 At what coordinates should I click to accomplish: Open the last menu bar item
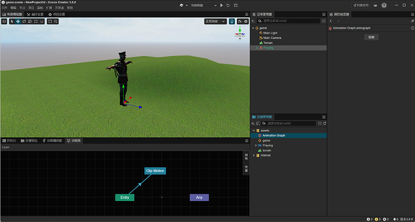click(x=70, y=8)
